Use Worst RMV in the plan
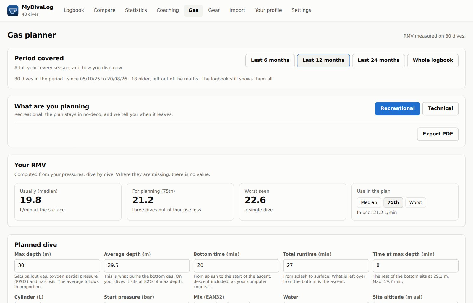473x303 pixels. coord(416,202)
